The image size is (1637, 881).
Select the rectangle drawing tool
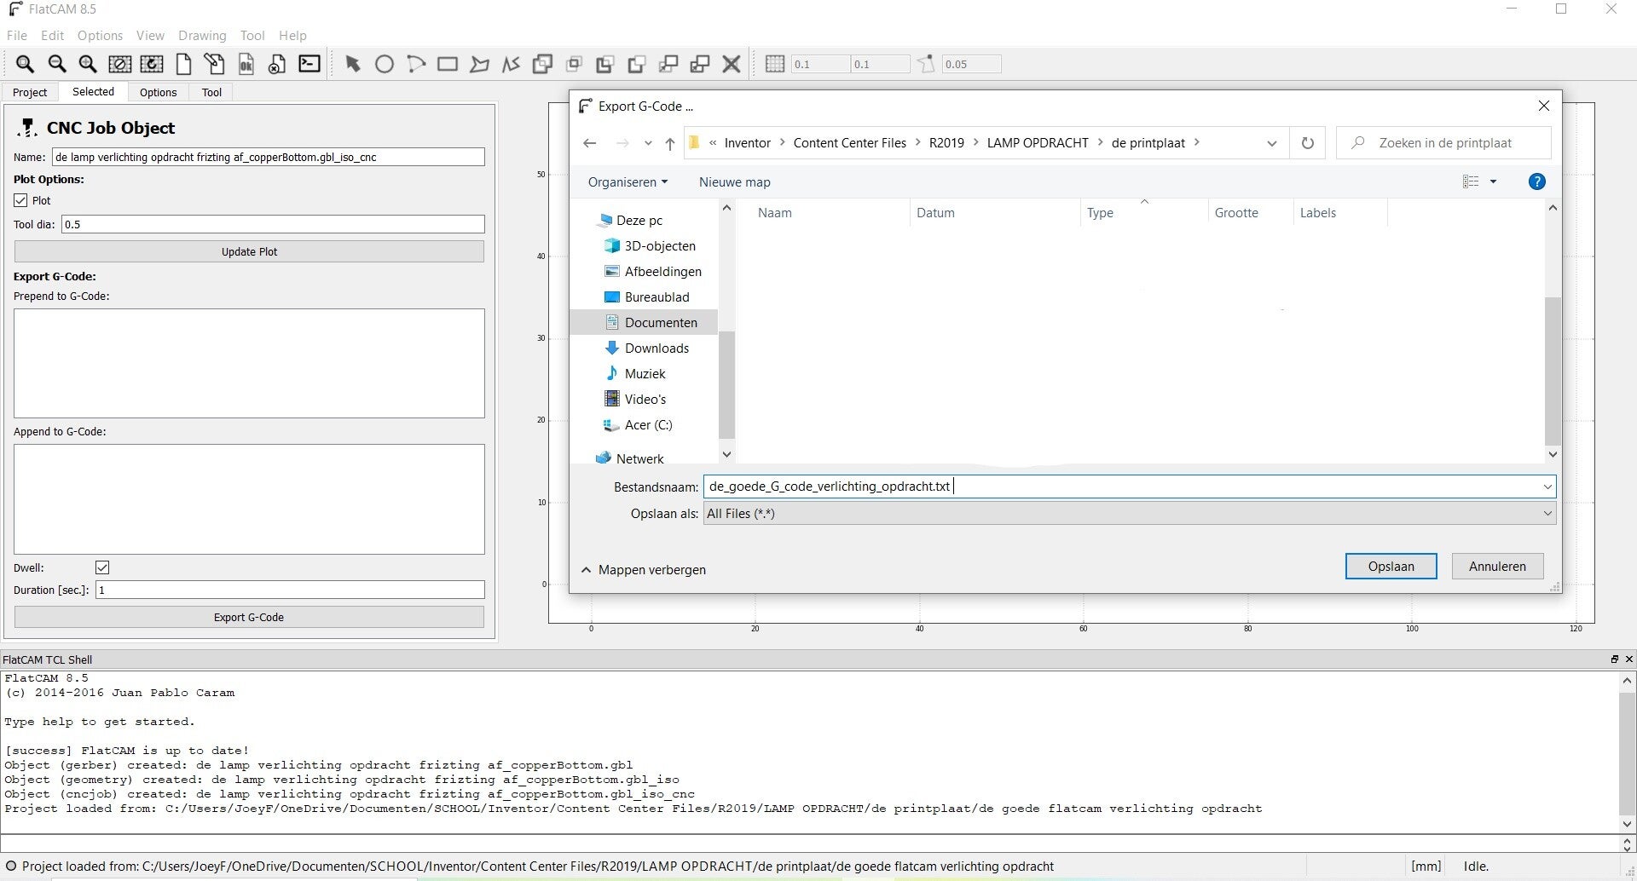(447, 64)
